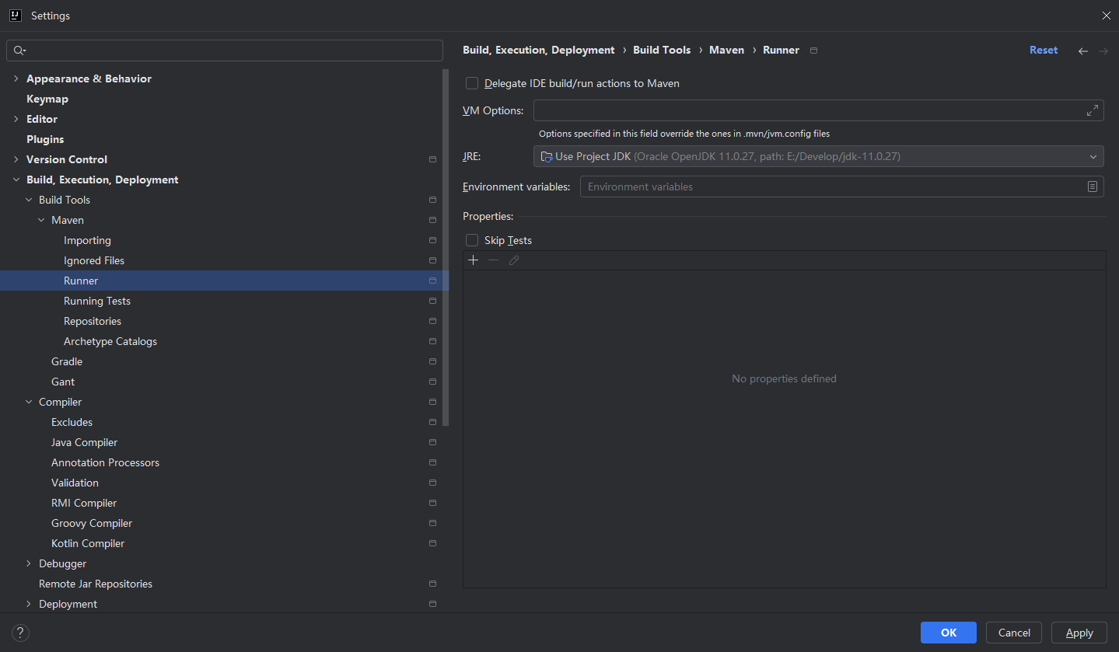Toggle the Skip Tests checkbox
Screen dimensions: 1119x652
[x=472, y=240]
